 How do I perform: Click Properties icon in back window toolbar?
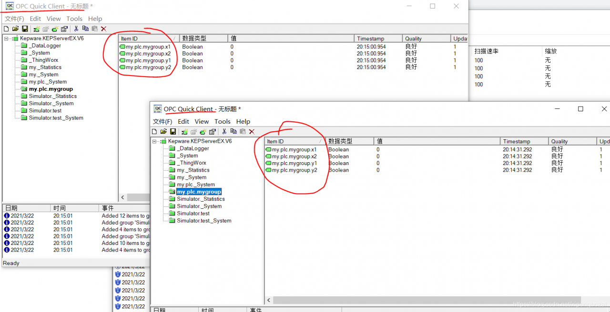(x=64, y=29)
